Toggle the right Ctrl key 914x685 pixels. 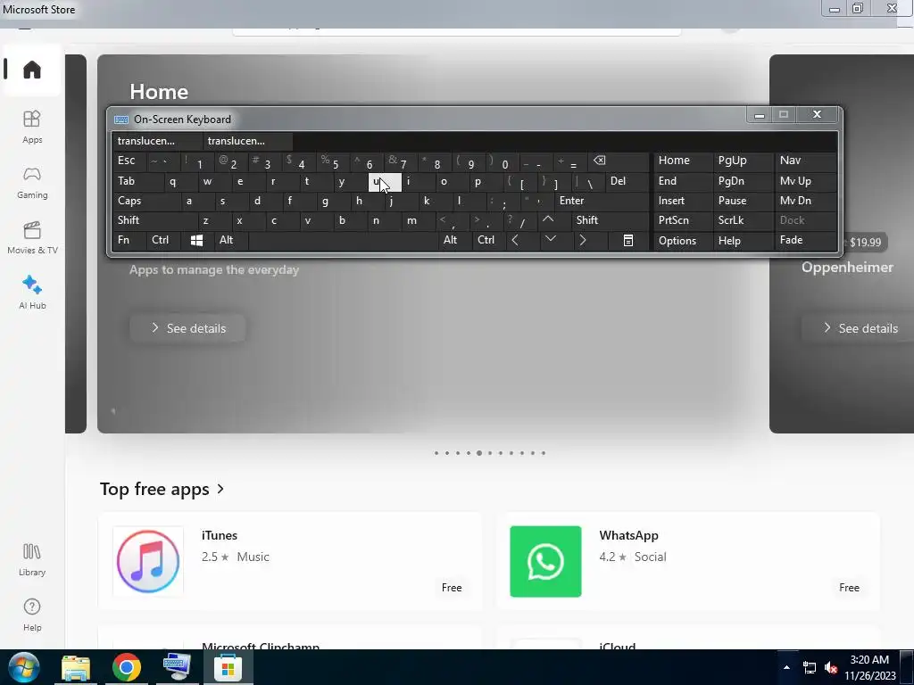click(488, 240)
